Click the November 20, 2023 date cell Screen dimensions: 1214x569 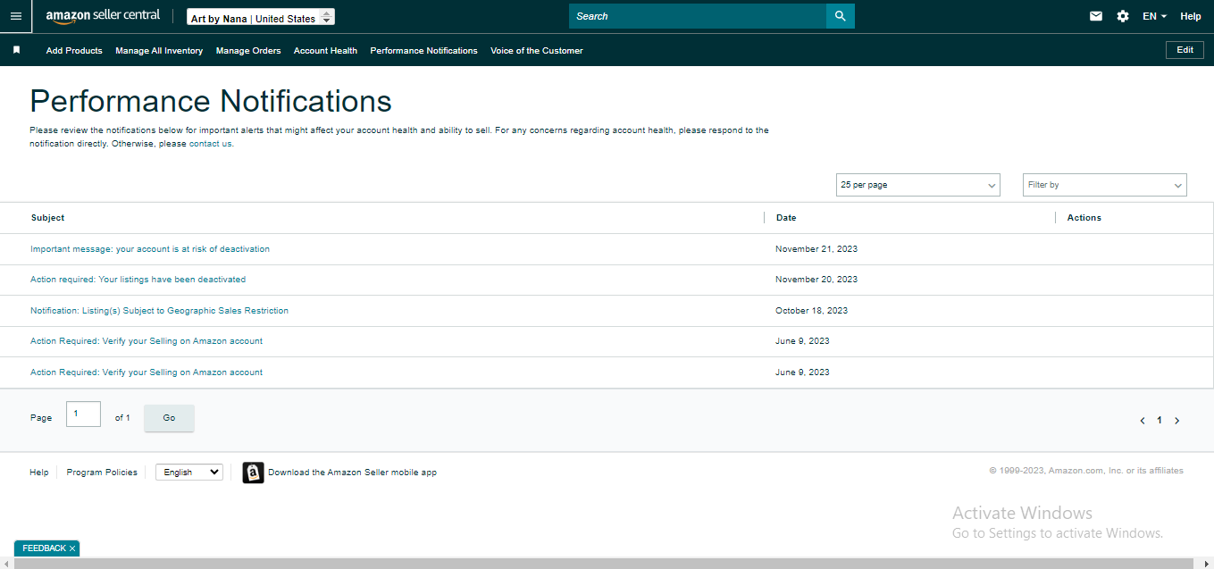click(x=816, y=280)
